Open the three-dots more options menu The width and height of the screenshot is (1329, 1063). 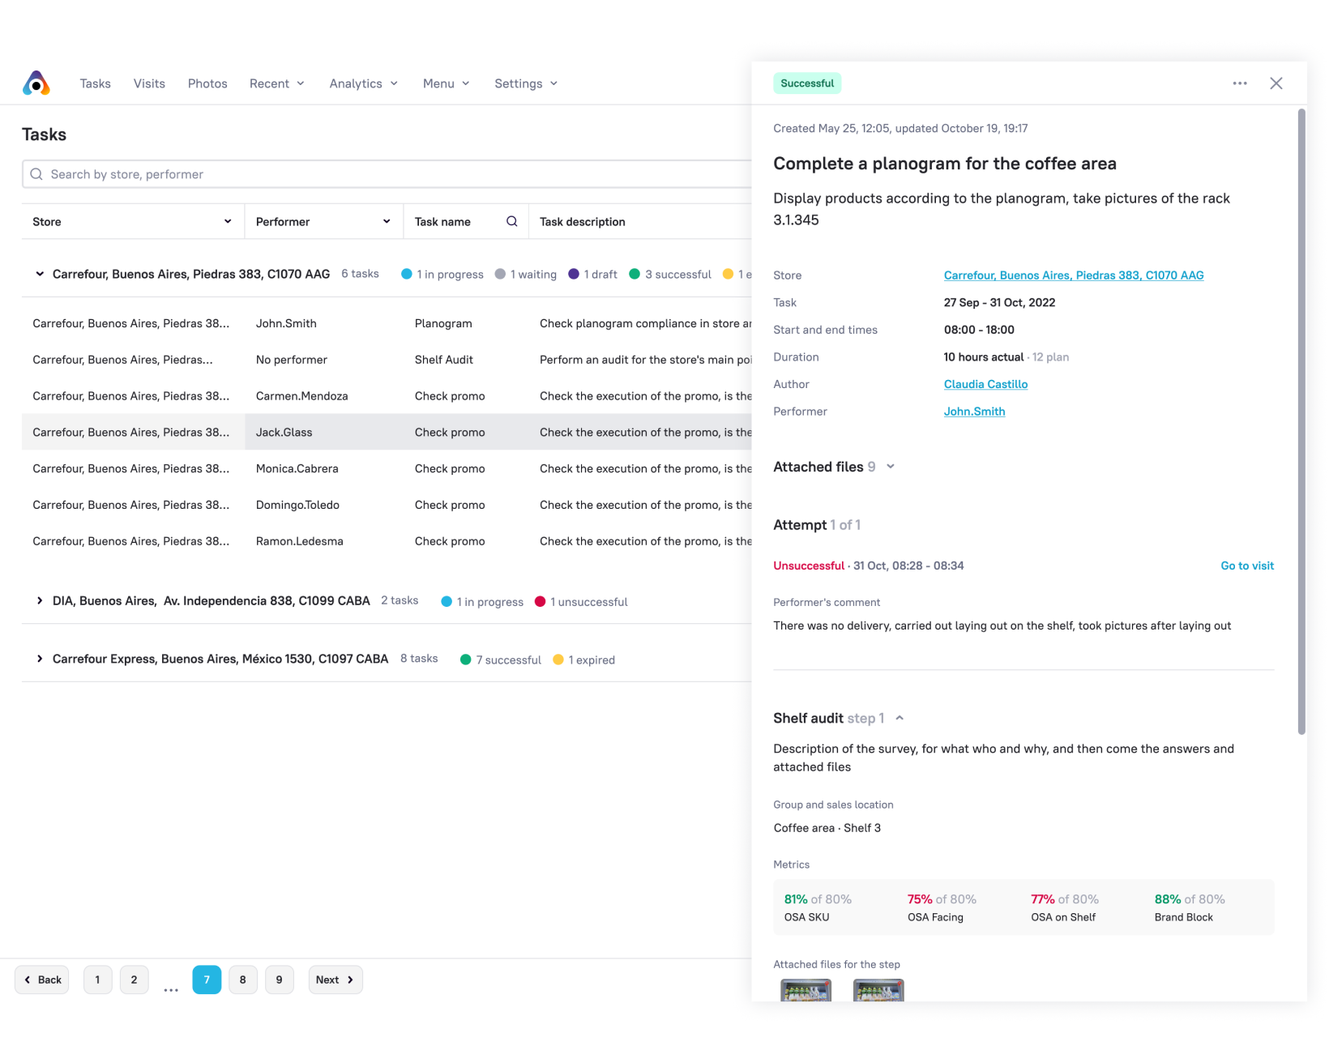pyautogui.click(x=1239, y=83)
